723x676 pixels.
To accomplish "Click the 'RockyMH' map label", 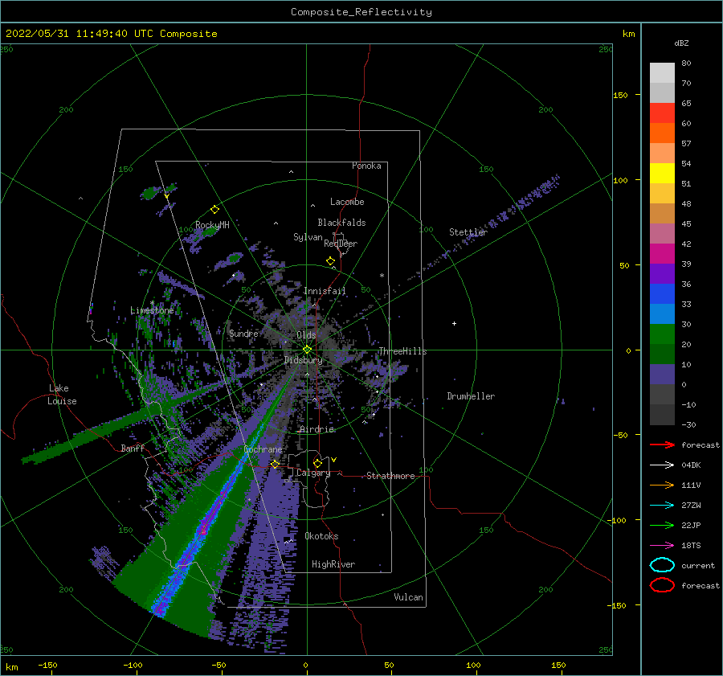I will tap(212, 225).
